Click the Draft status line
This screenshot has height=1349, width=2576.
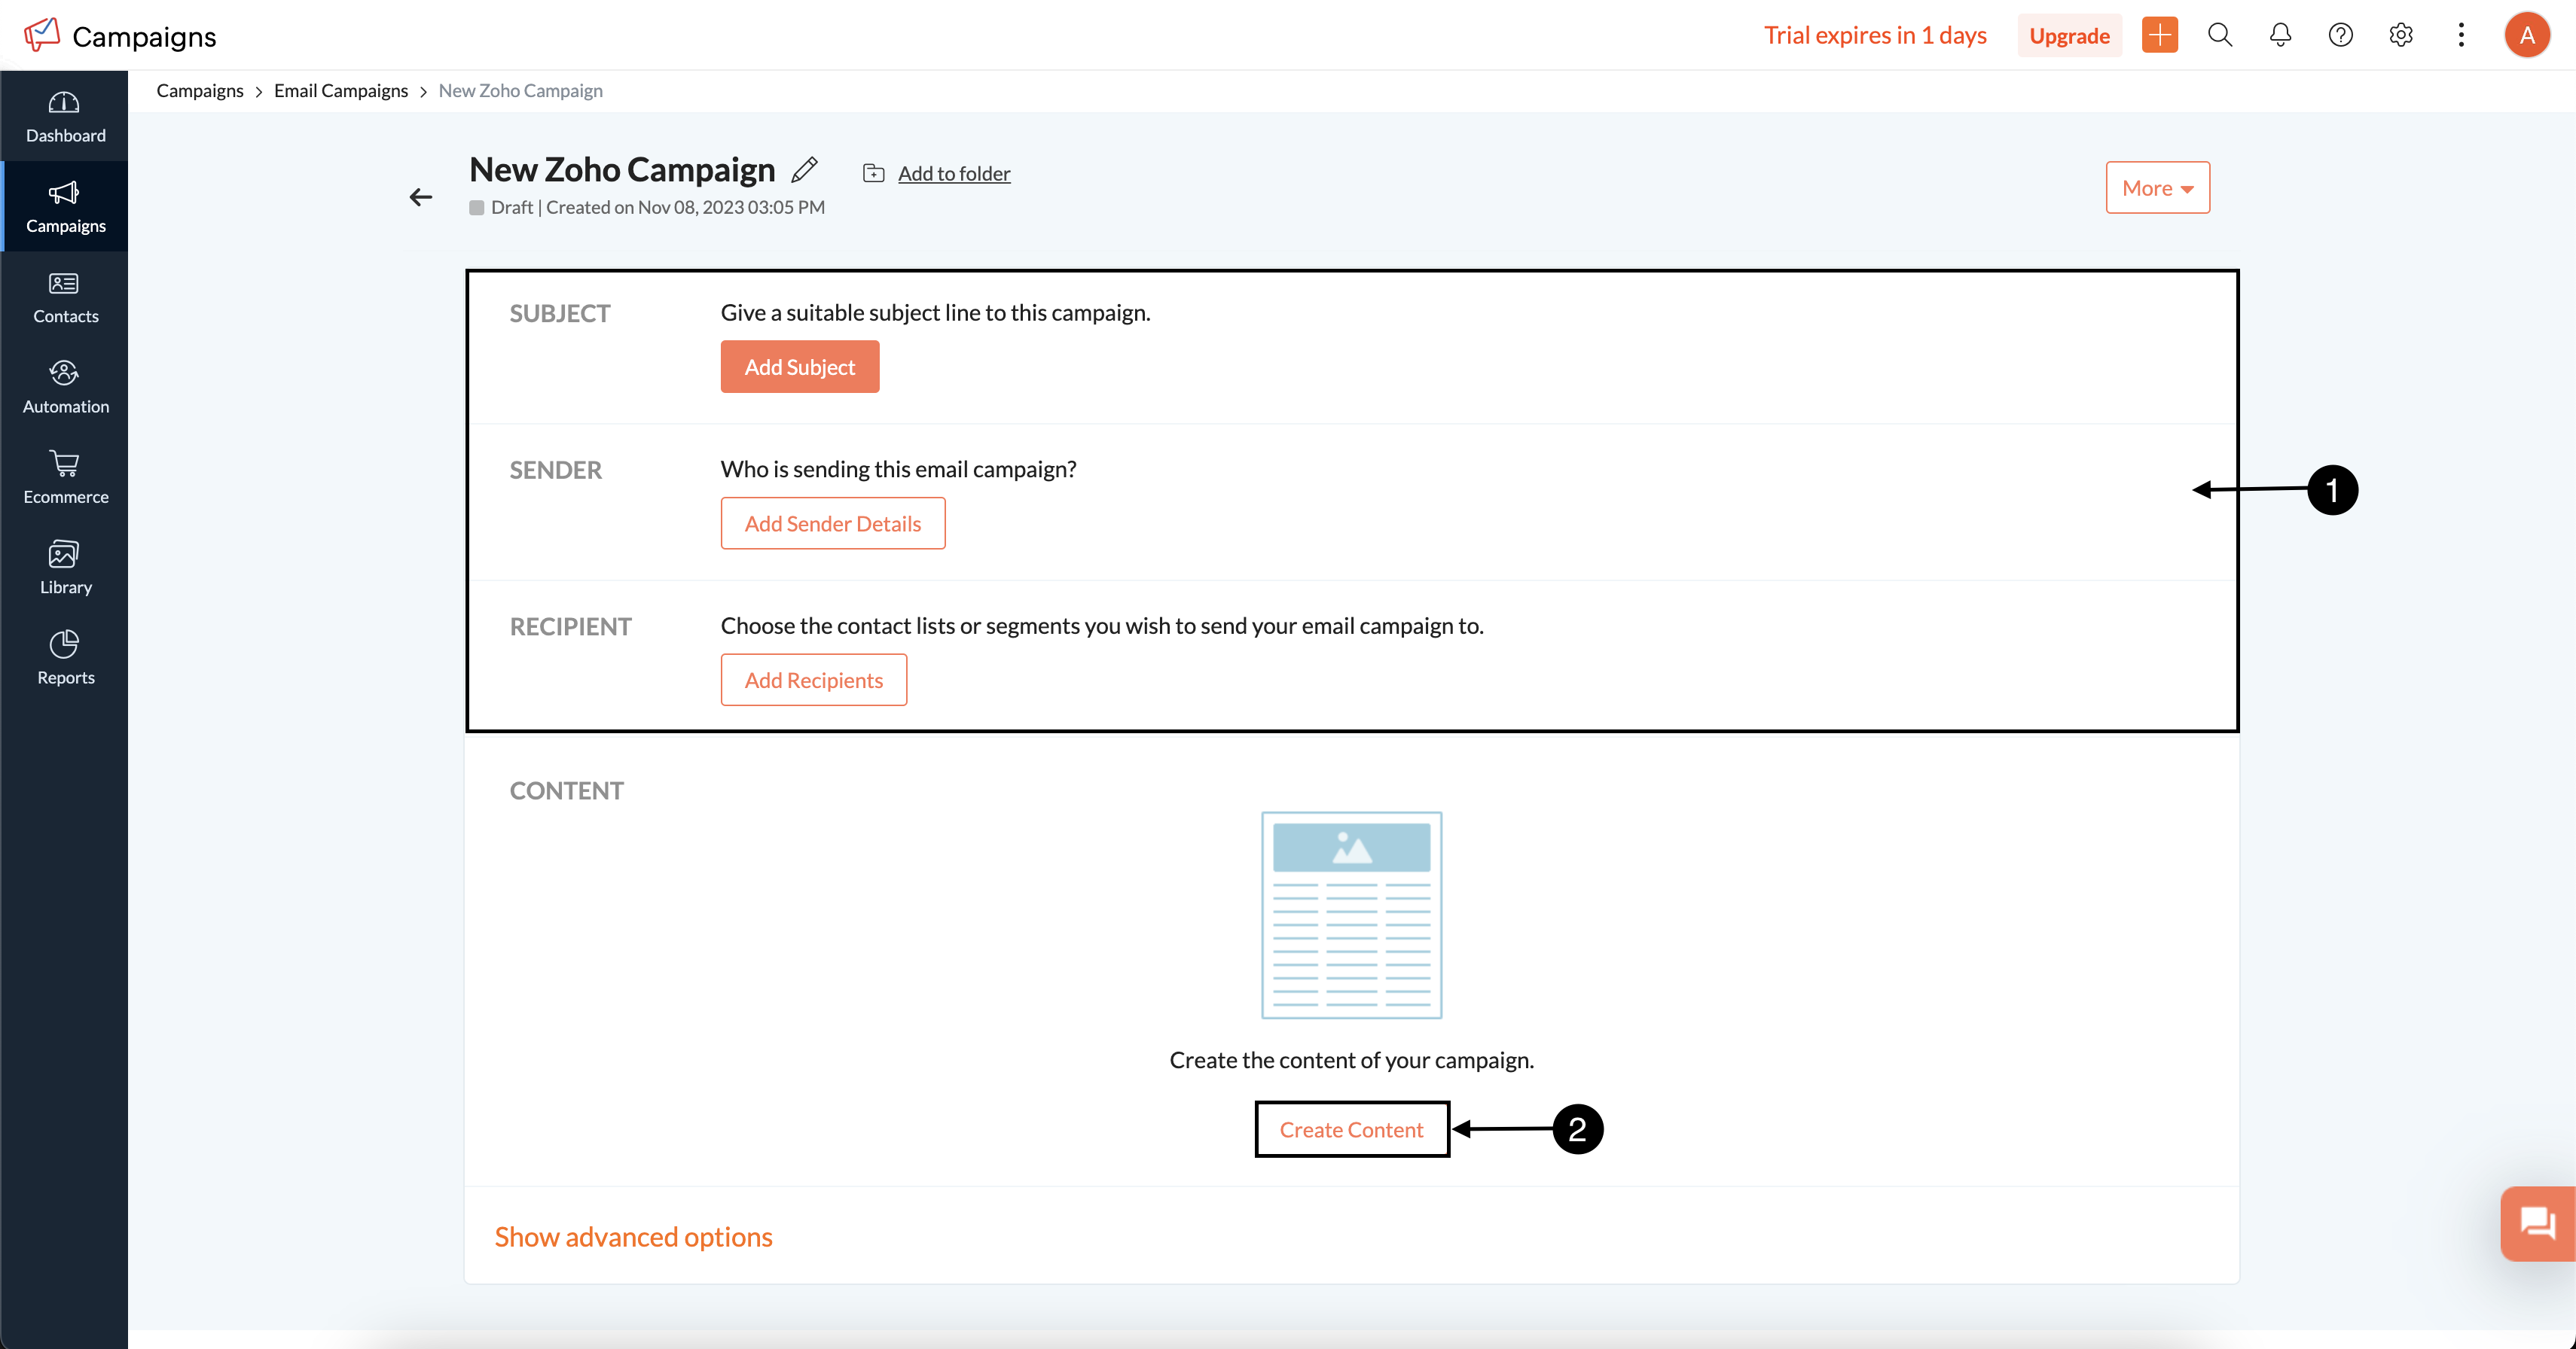tap(647, 207)
